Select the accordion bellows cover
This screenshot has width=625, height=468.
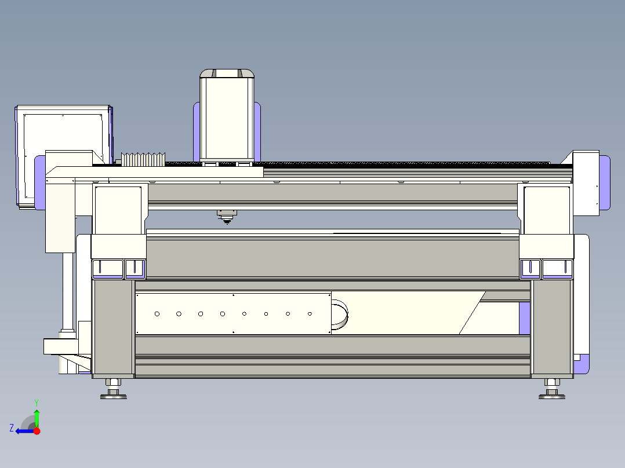point(143,159)
